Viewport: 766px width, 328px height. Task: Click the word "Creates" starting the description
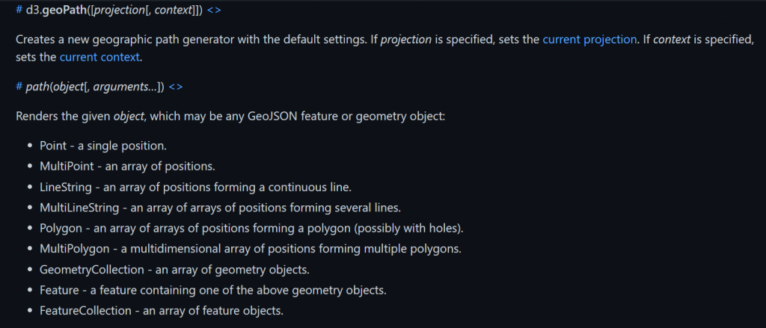pos(32,40)
